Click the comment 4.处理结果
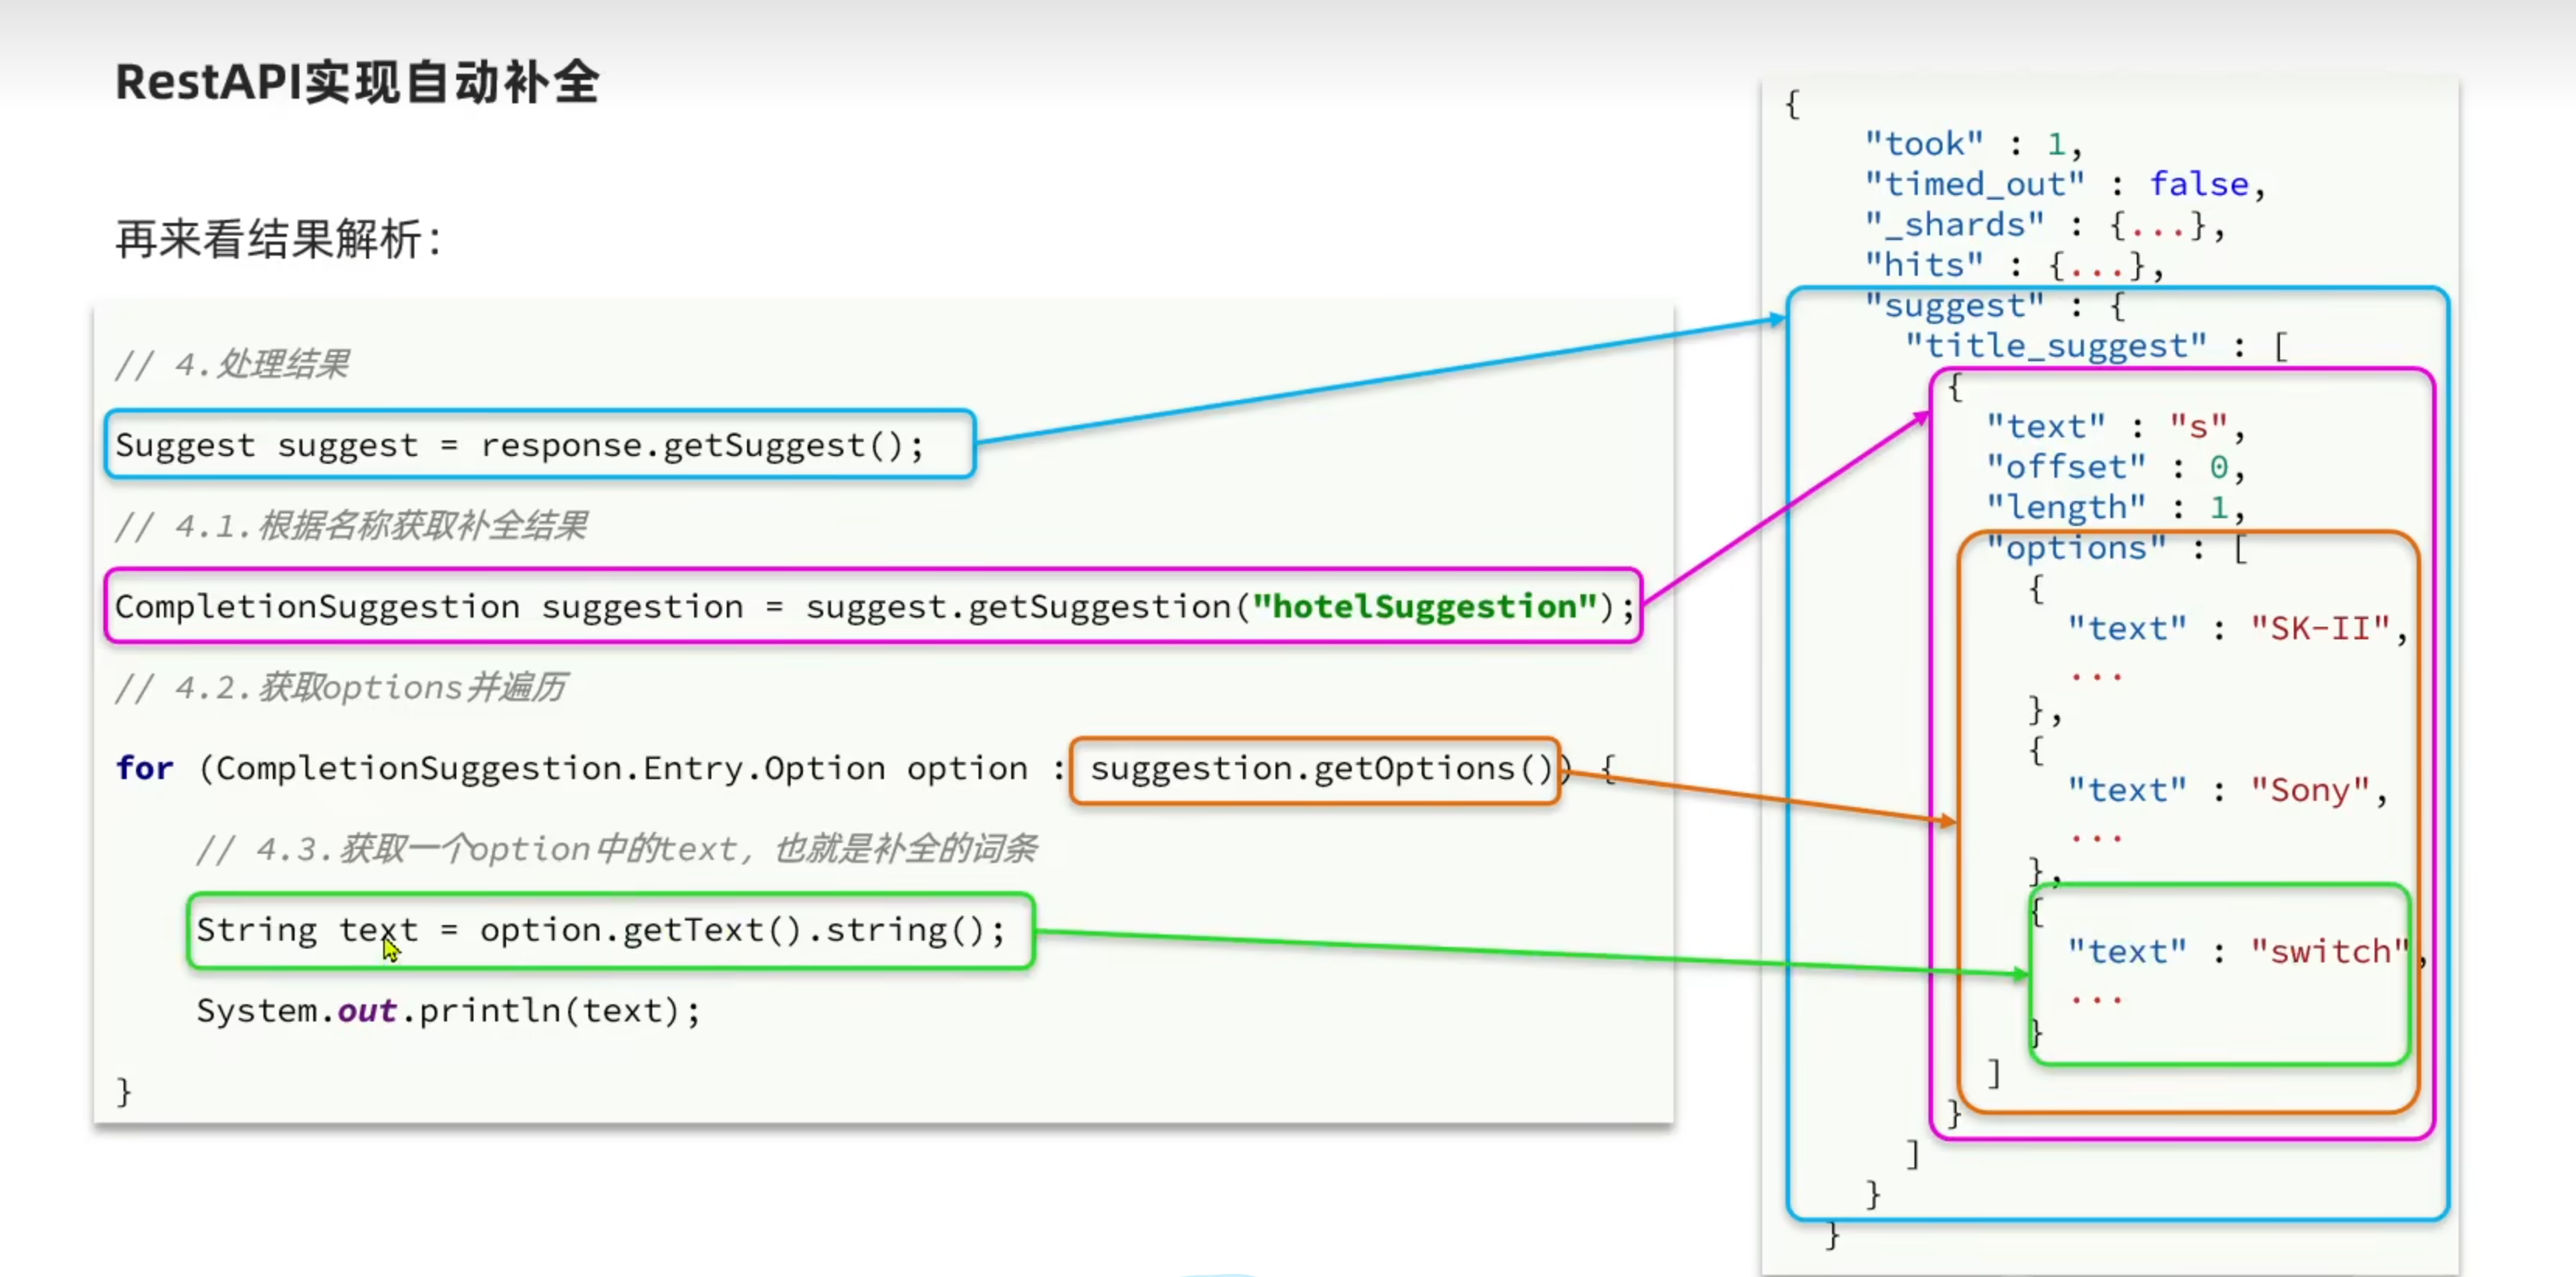The width and height of the screenshot is (2576, 1277). coord(232,365)
